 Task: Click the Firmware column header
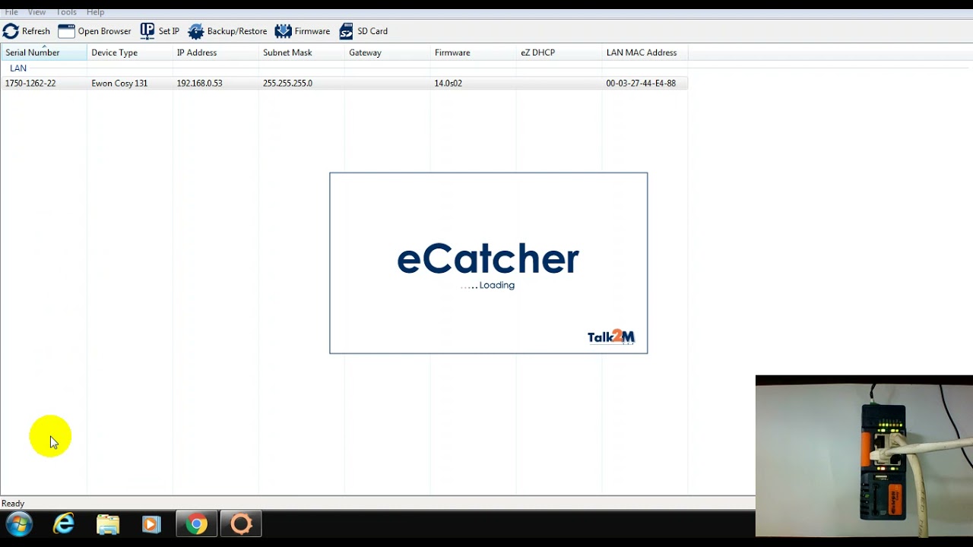(x=474, y=52)
